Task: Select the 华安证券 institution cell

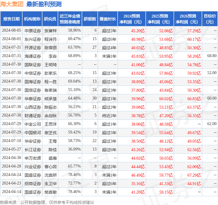Action: [x=33, y=141]
